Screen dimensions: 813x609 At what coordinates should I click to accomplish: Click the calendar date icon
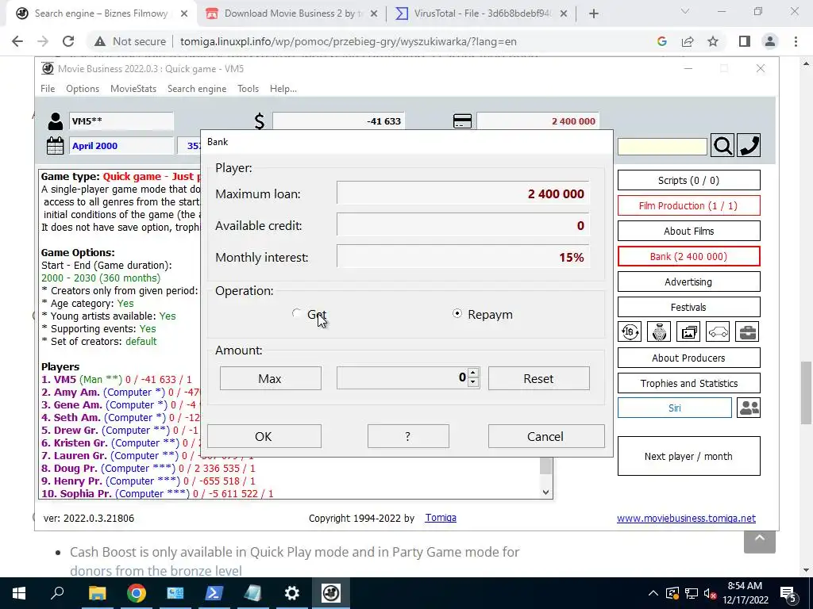coord(55,146)
